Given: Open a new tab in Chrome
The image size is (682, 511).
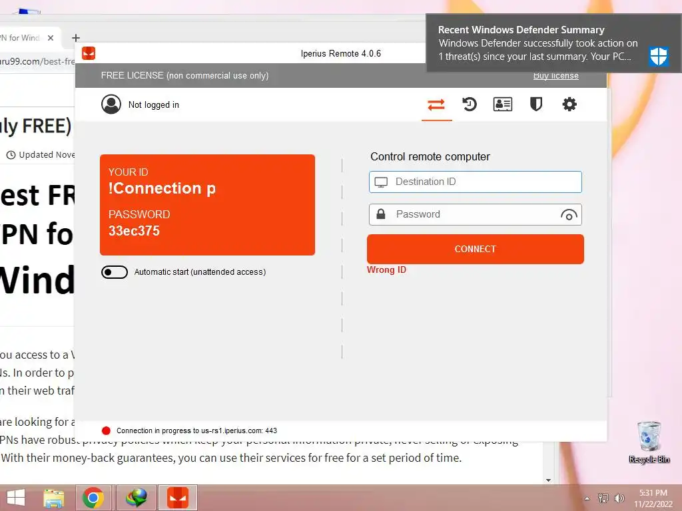Looking at the screenshot, I should point(76,38).
